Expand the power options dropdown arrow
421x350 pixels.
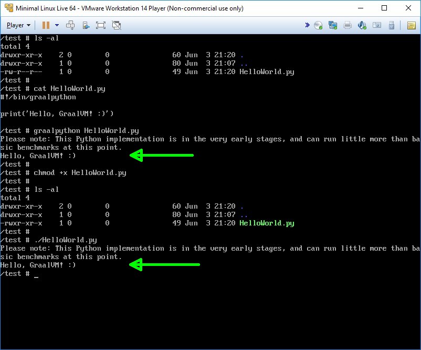(57, 25)
